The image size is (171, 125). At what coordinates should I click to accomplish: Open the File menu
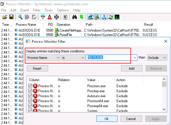pos(4,10)
